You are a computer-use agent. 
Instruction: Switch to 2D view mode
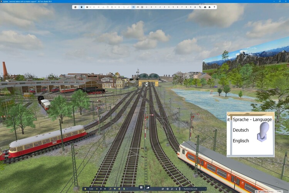tap(138, 7)
